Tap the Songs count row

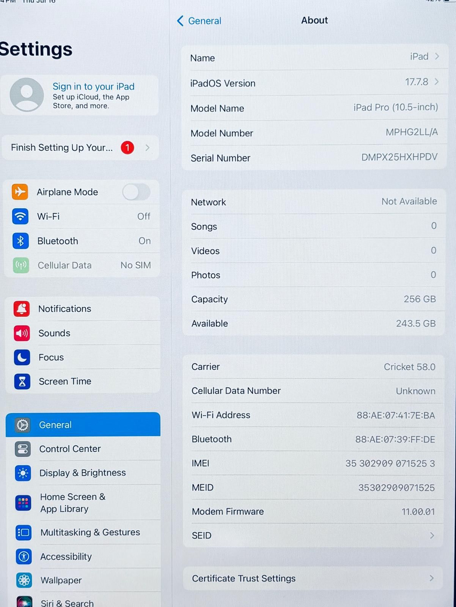(313, 226)
